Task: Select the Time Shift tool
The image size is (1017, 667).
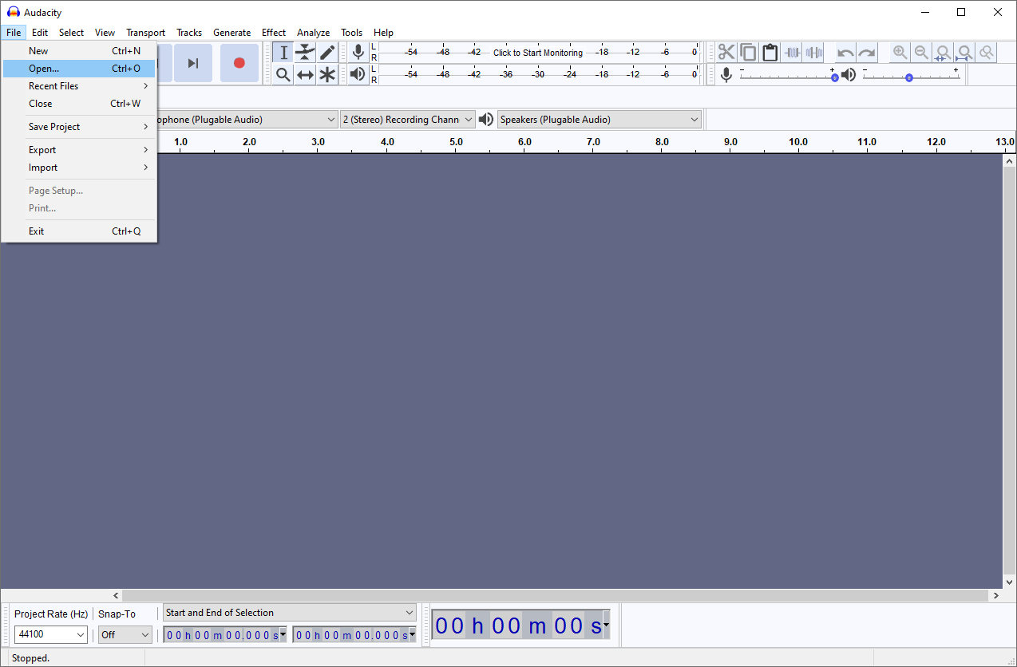Action: click(305, 75)
